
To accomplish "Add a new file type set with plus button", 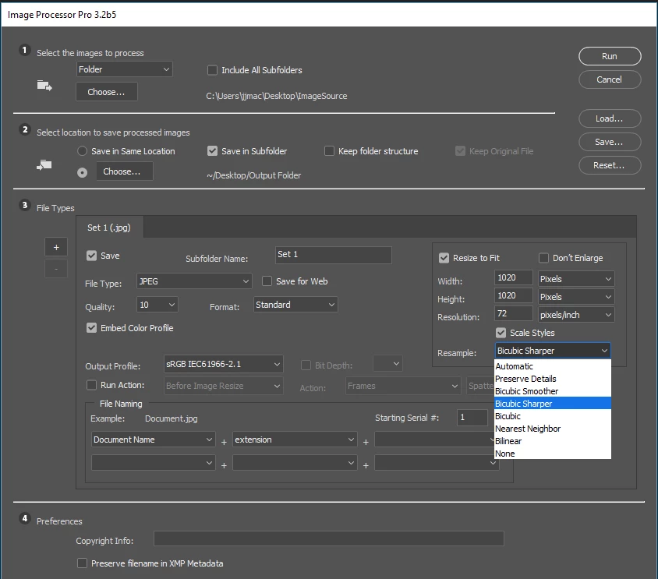I will coord(56,248).
